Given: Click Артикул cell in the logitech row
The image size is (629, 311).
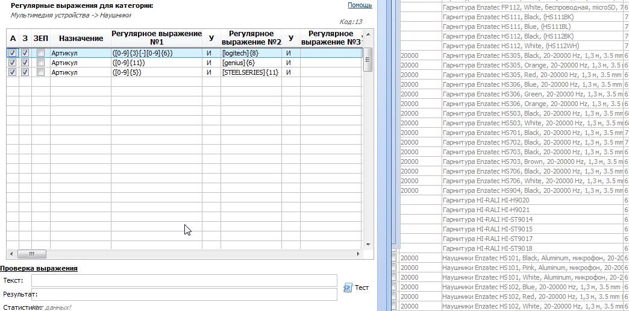Looking at the screenshot, I should coord(81,53).
